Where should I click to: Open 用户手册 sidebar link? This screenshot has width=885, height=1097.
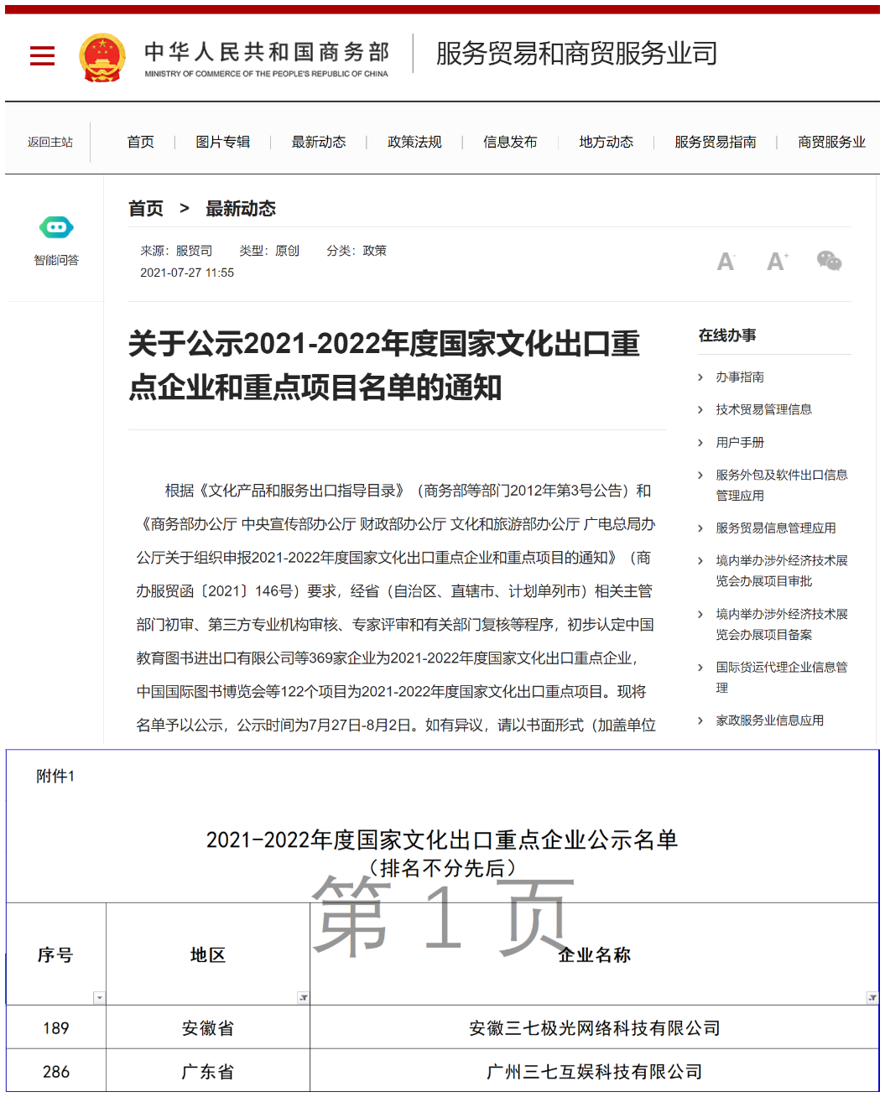(740, 443)
